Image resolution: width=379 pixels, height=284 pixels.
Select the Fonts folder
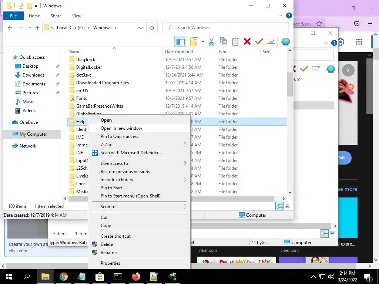tap(81, 98)
